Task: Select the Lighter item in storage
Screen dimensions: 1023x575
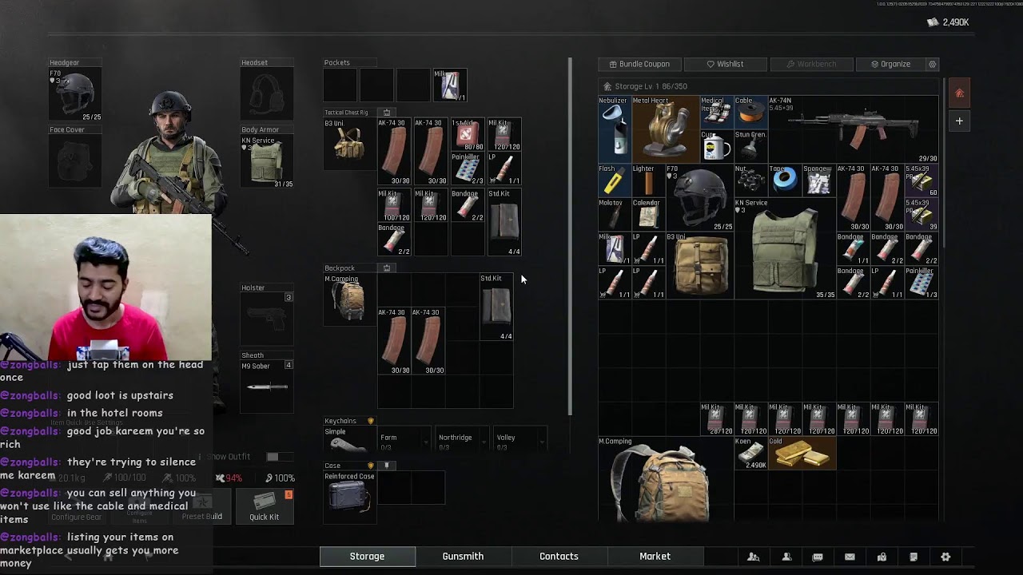Action: click(648, 180)
